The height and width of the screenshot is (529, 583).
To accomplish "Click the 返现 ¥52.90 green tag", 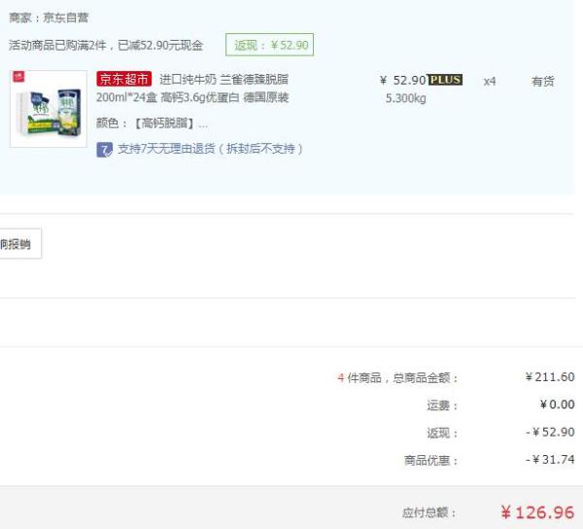I will coord(269,45).
